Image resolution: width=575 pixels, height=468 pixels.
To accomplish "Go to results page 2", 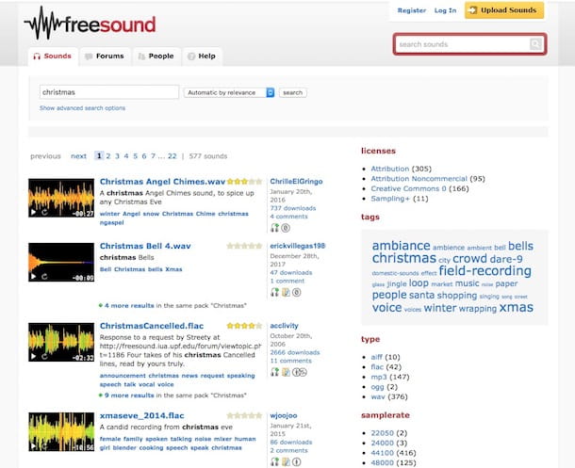I will coord(108,156).
